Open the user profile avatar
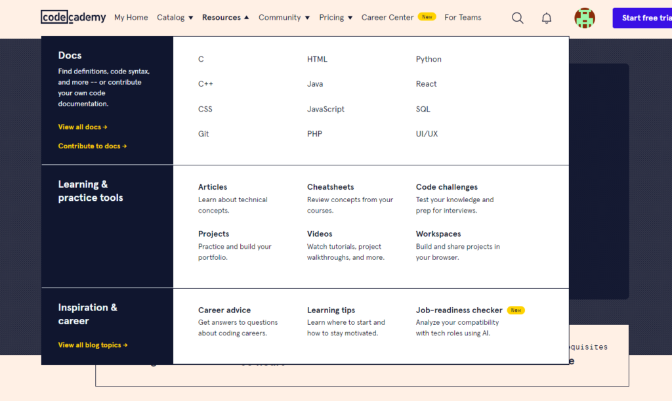This screenshot has height=401, width=672. click(x=585, y=18)
